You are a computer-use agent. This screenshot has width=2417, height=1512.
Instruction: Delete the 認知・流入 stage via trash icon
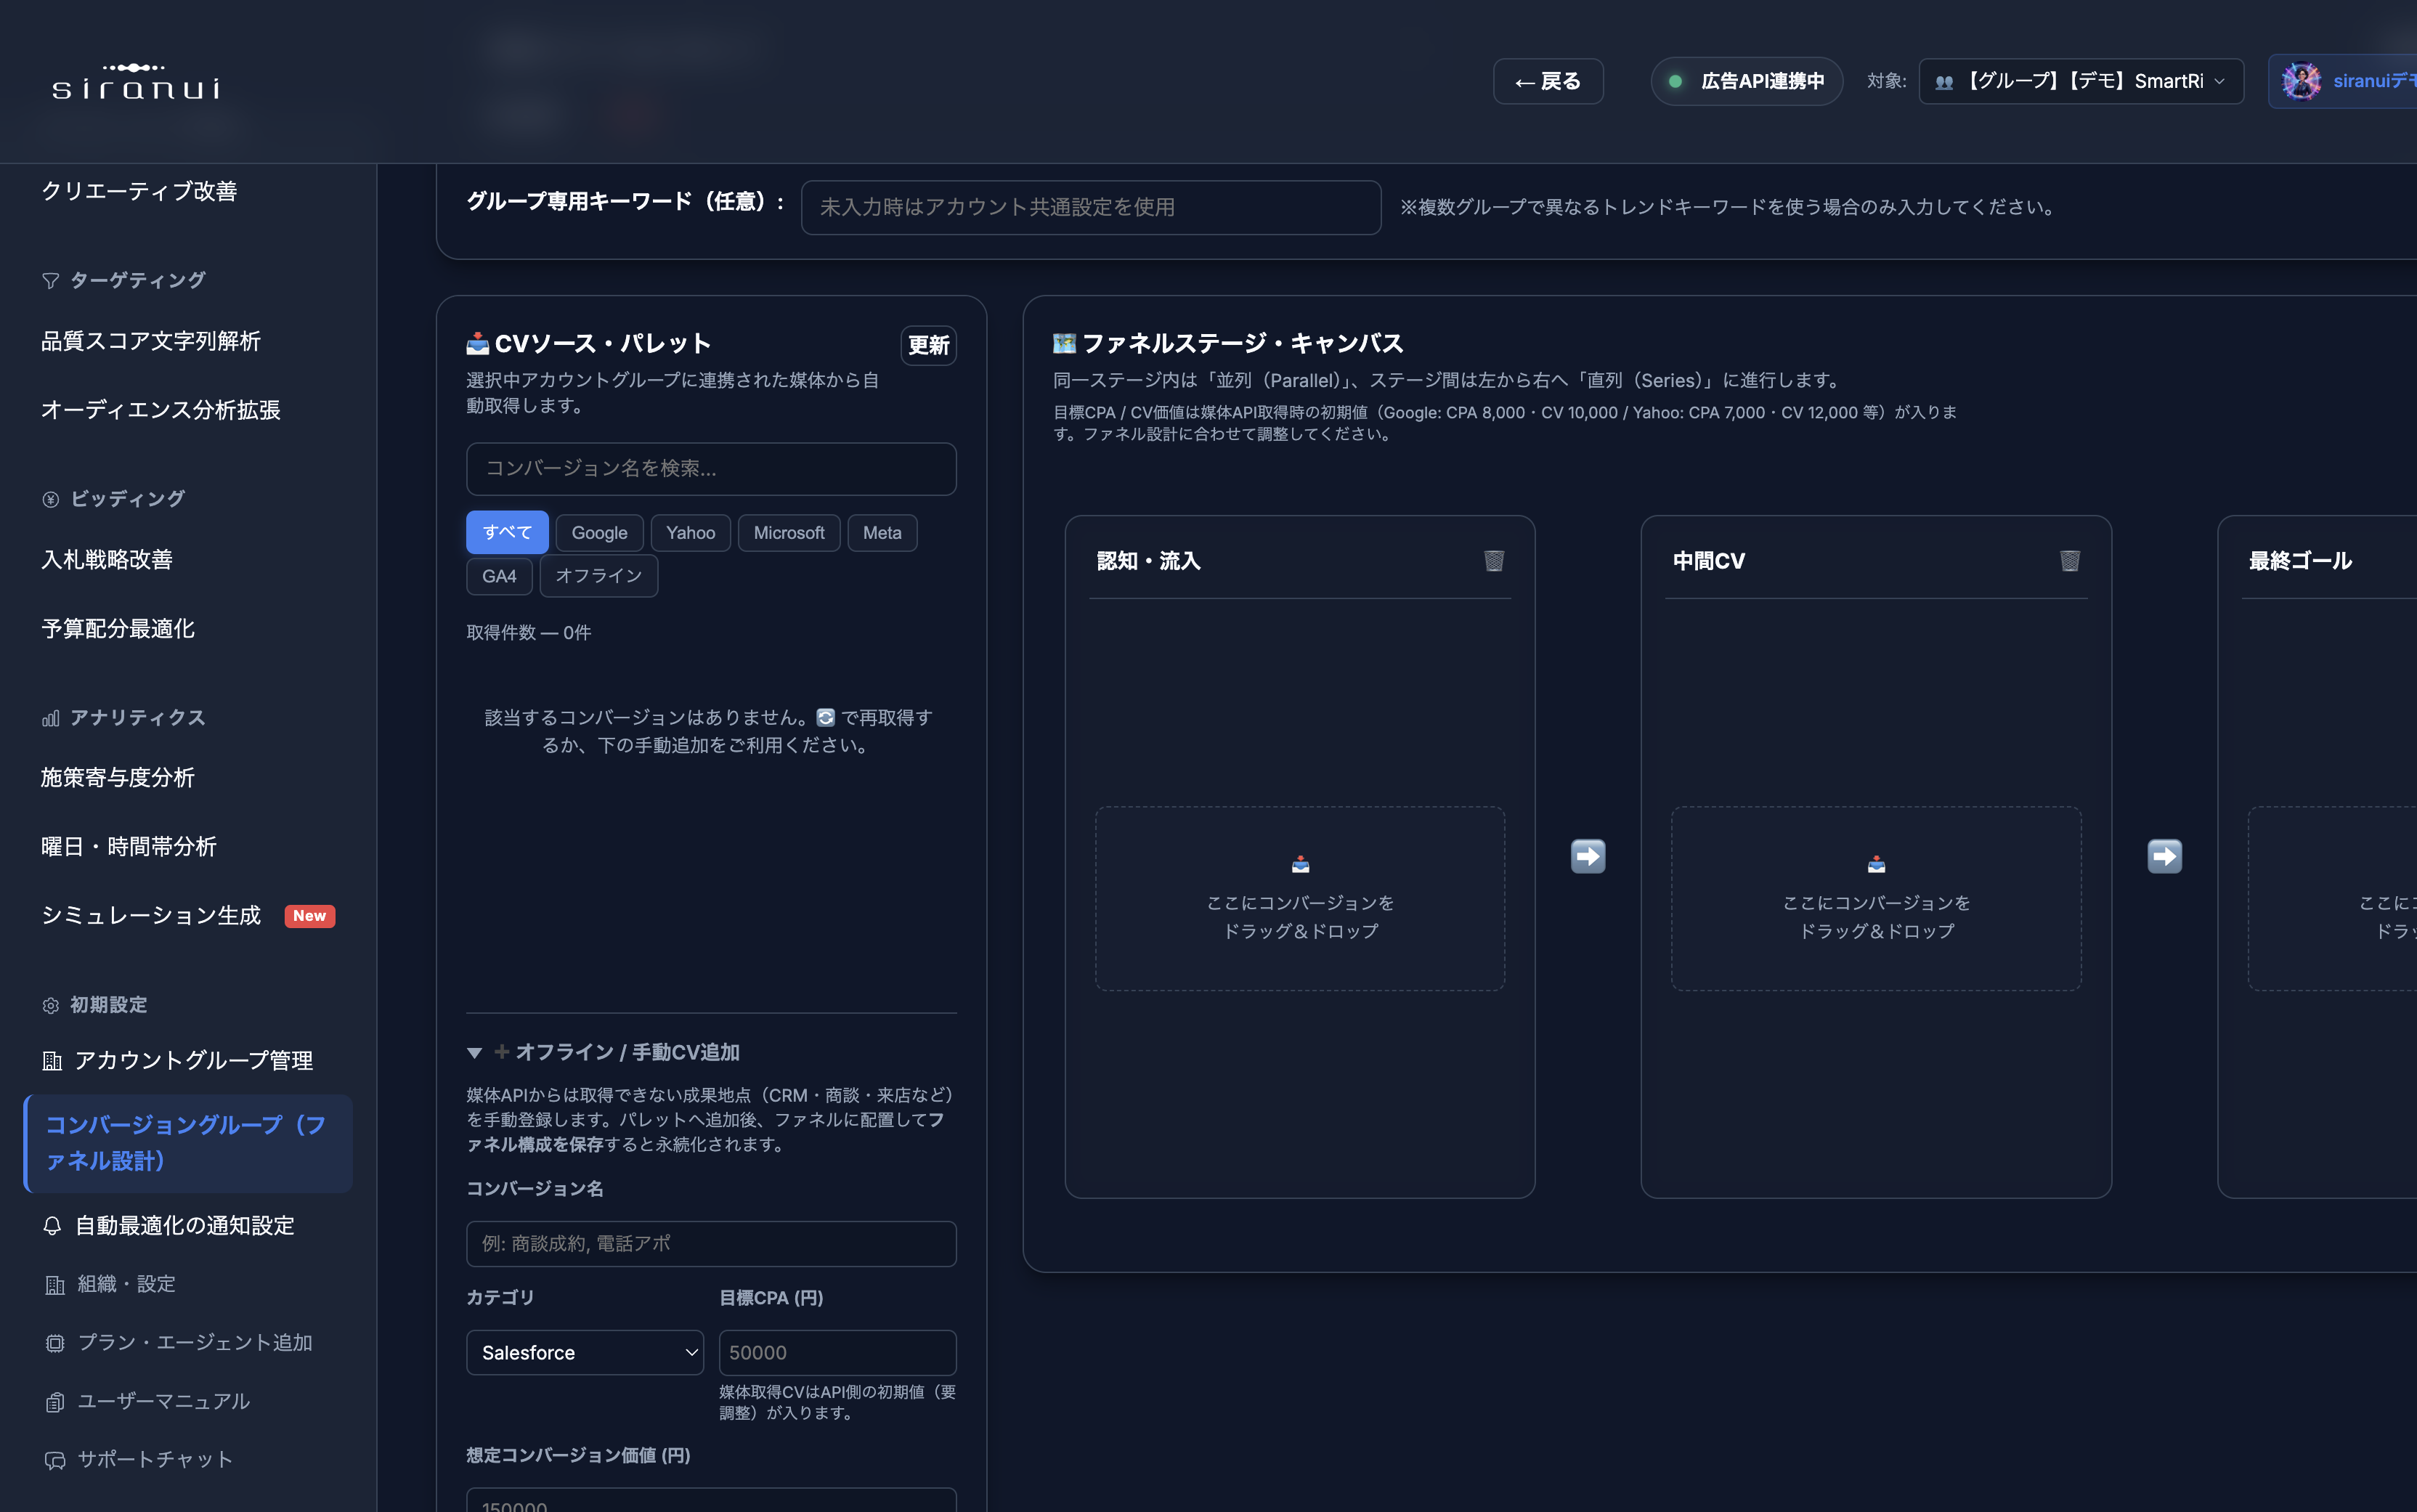pyautogui.click(x=1493, y=560)
